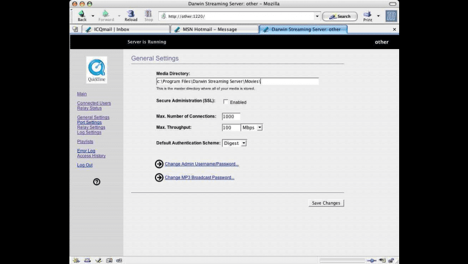
Task: Open General Settings sidebar link
Action: coord(93,117)
